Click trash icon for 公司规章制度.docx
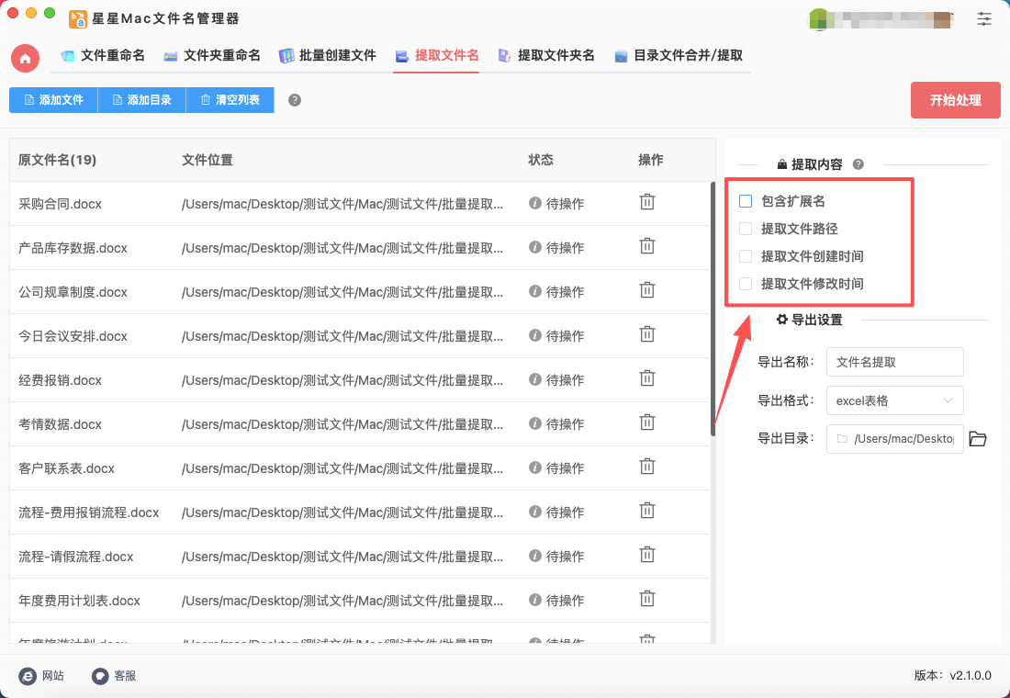The height and width of the screenshot is (698, 1010). pos(647,291)
